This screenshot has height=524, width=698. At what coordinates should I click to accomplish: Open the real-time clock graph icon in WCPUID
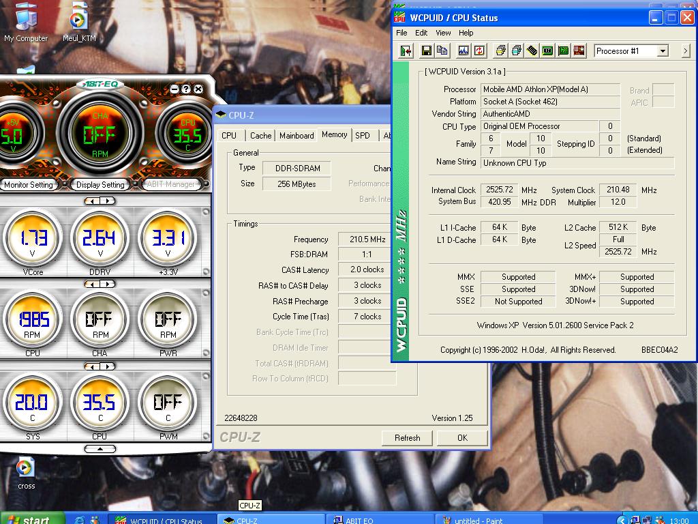click(x=464, y=50)
